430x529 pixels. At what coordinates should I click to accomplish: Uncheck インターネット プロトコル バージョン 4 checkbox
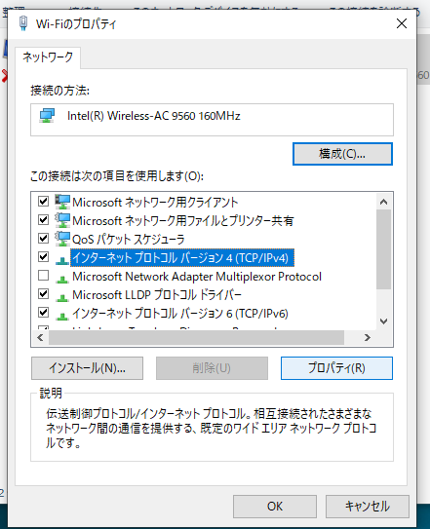[x=43, y=257]
